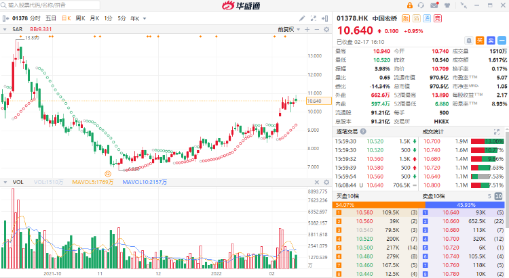Select the 5分 chart tab
Screen dimensions: 509x278
coord(121,18)
